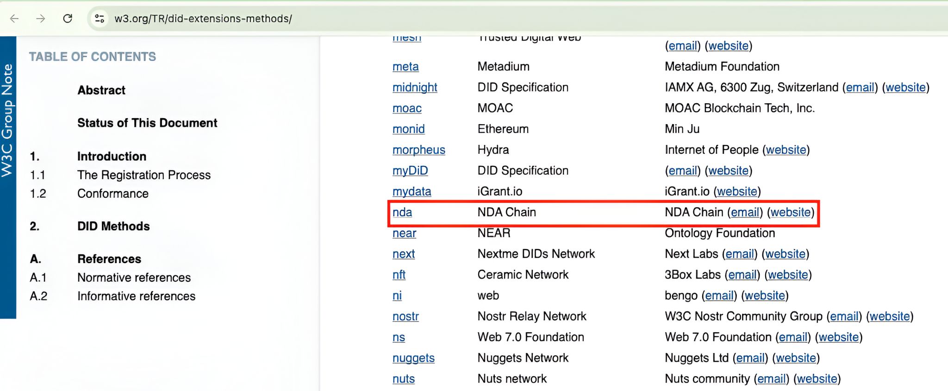Reload the page with refresh icon

pos(68,19)
